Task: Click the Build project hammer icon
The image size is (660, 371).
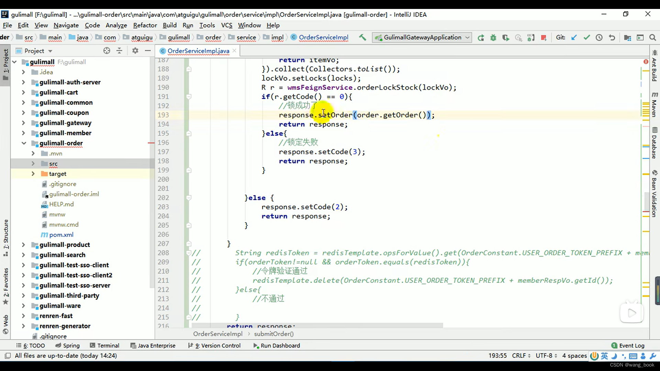Action: [362, 37]
